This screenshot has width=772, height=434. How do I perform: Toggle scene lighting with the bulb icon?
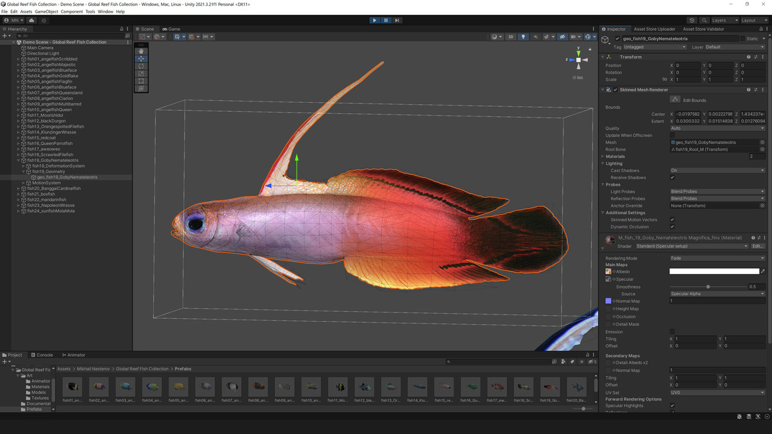pos(523,37)
